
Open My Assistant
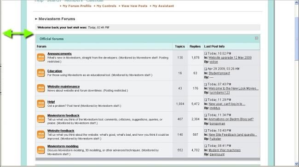pos(163,6)
